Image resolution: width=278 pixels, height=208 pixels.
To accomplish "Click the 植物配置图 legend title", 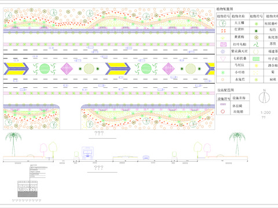I will pyautogui.click(x=225, y=9).
